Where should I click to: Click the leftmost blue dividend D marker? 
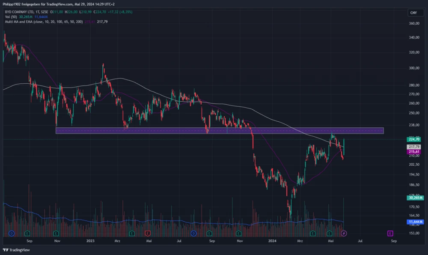12,233
